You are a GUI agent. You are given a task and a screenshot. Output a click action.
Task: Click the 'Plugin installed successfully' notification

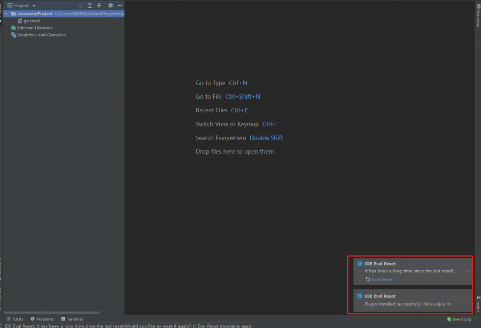tap(412, 300)
